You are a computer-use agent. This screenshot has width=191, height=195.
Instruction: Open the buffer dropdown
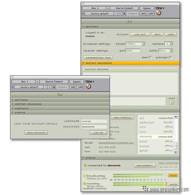point(171,51)
